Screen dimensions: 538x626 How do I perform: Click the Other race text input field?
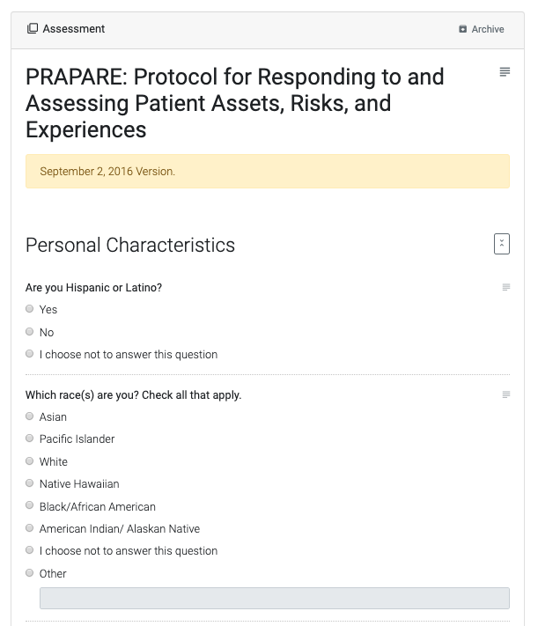(x=274, y=599)
